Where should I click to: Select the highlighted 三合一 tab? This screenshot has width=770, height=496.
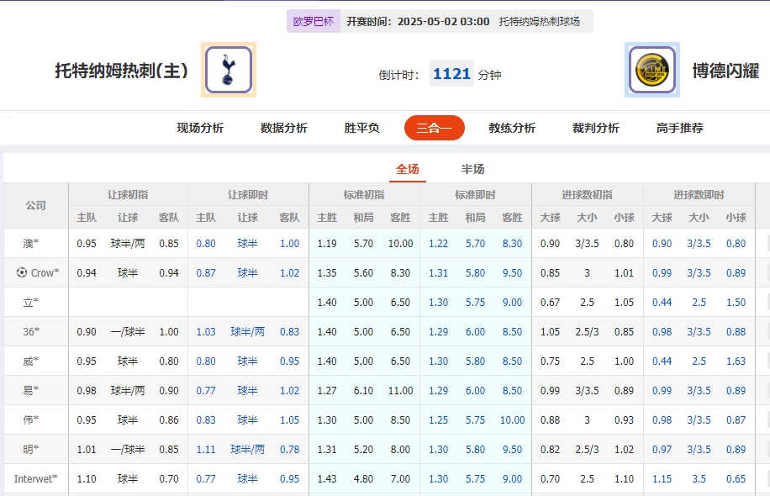(x=435, y=128)
